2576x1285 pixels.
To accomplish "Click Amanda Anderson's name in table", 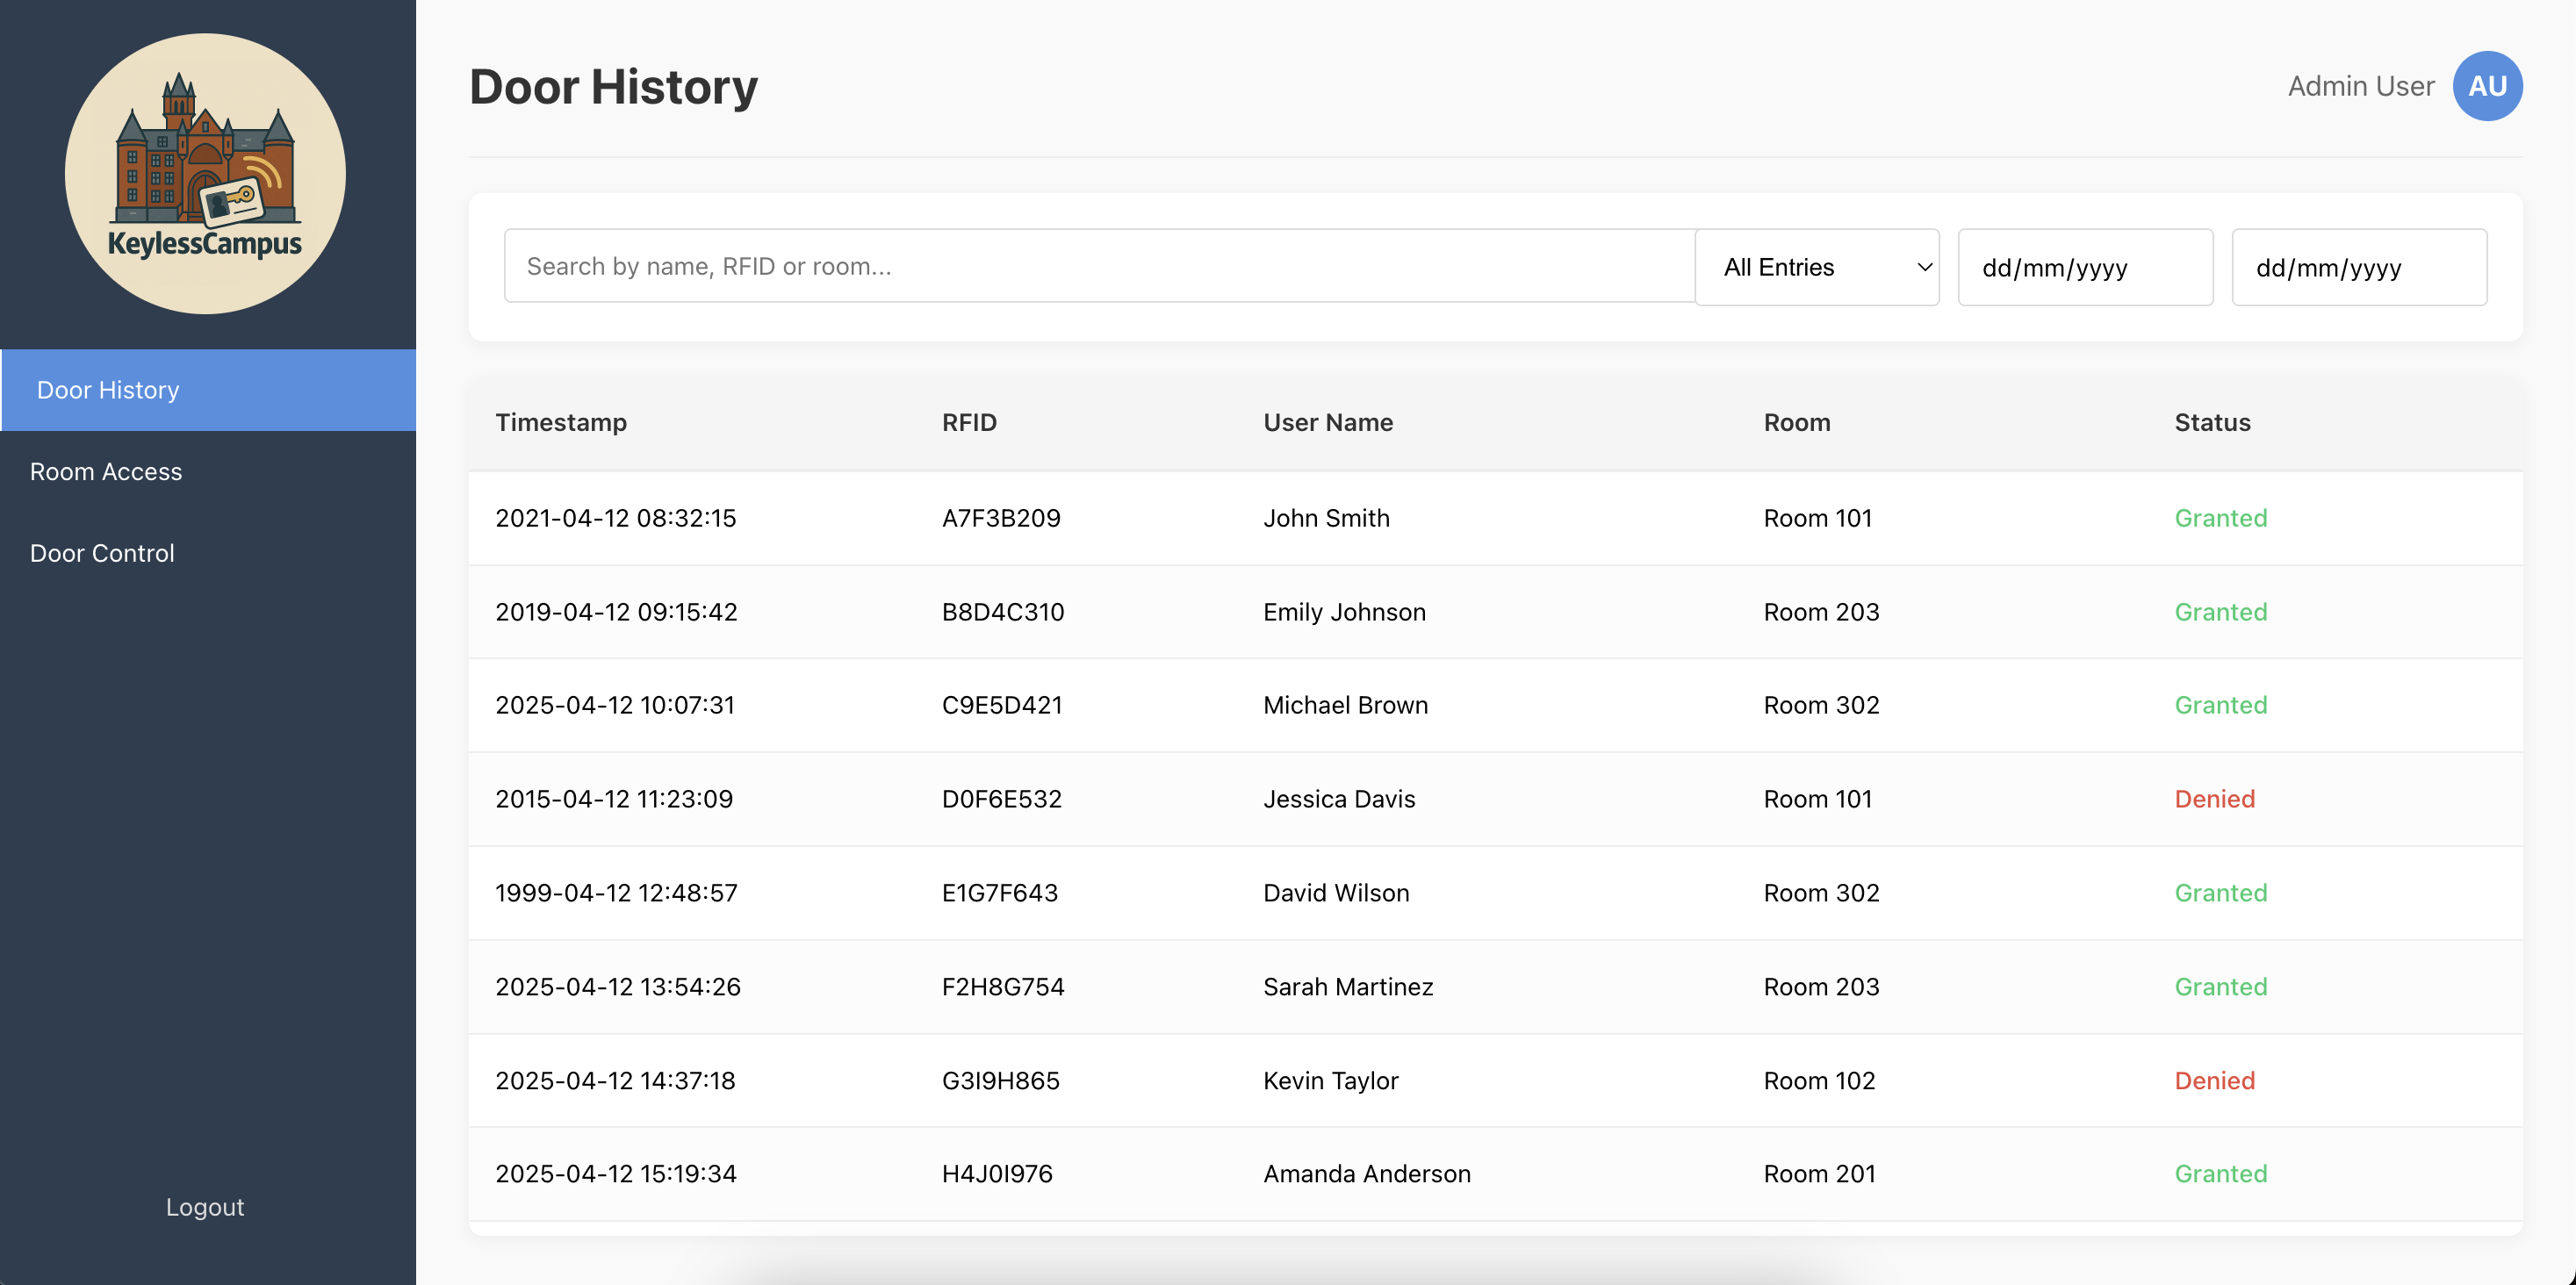I will (x=1366, y=1174).
